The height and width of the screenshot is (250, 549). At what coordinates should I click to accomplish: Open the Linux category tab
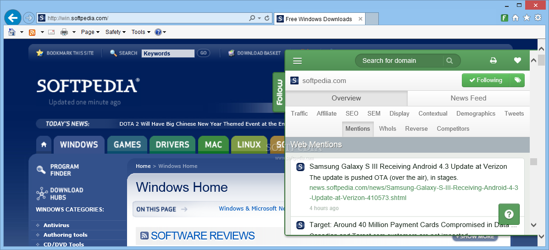point(249,144)
